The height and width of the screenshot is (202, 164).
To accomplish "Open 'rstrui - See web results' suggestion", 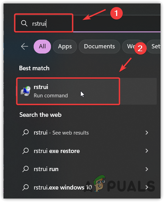I will pyautogui.click(x=85, y=132).
